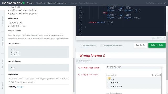168x94 pixels.
Task: Open the HackerRank logo home link
Action: (13, 3)
